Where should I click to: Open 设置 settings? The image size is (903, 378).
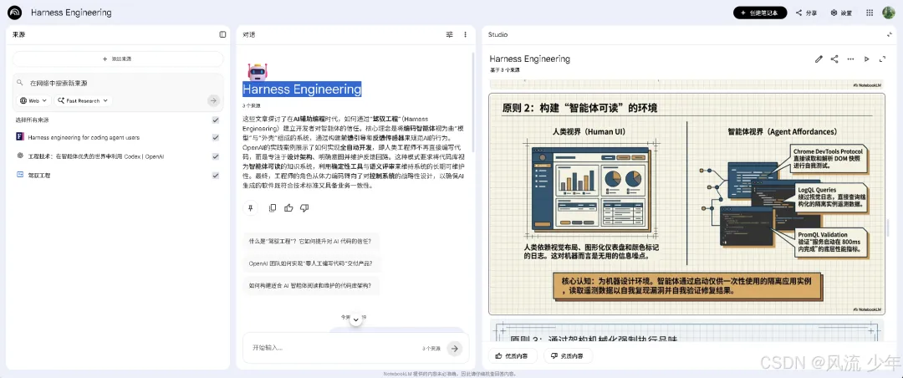point(841,13)
